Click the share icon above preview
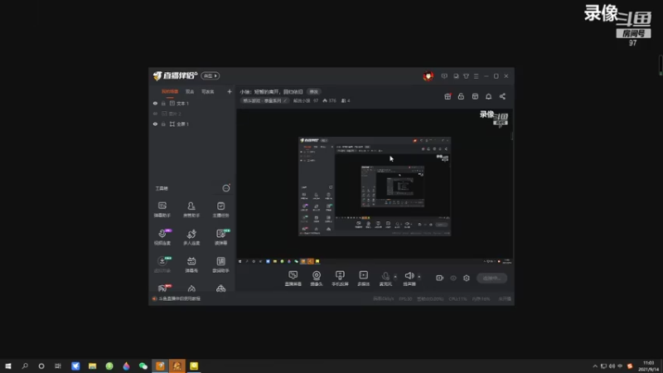Screen dimensions: 663x373 coord(502,96)
